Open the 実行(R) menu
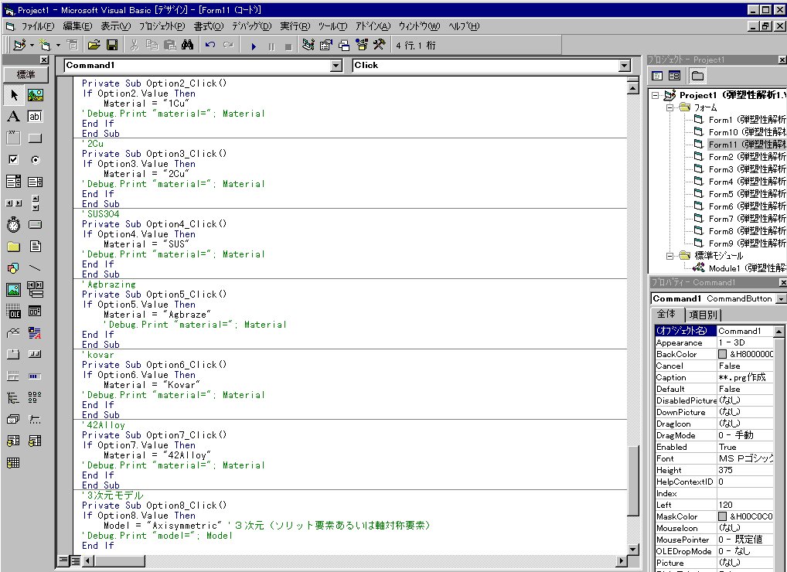This screenshot has height=572, width=787. [x=295, y=26]
